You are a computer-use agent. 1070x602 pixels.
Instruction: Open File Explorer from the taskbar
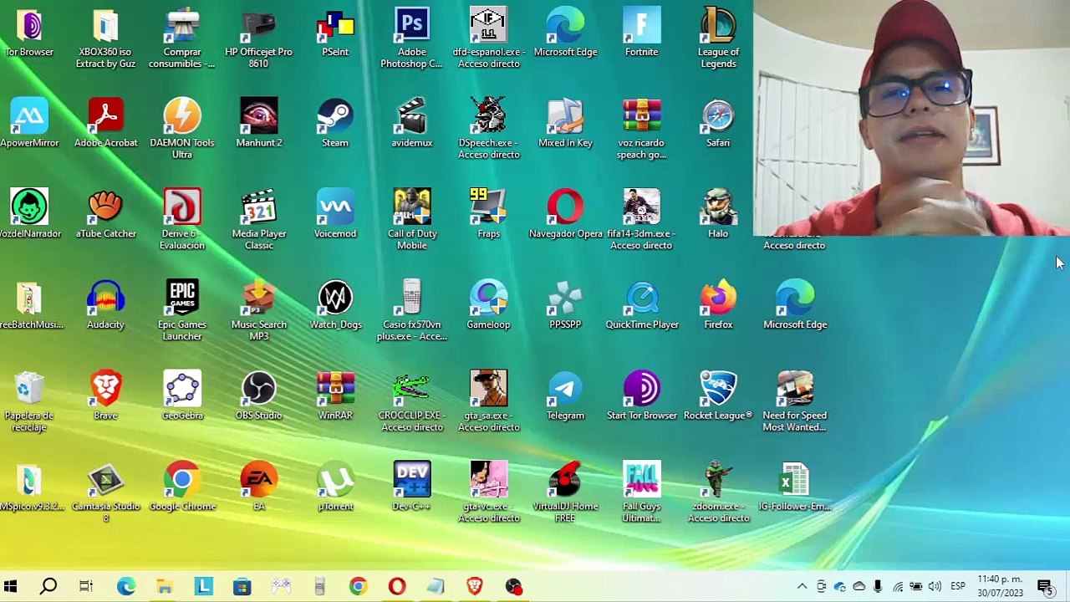click(165, 587)
